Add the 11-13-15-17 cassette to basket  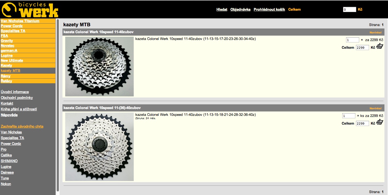point(380,47)
